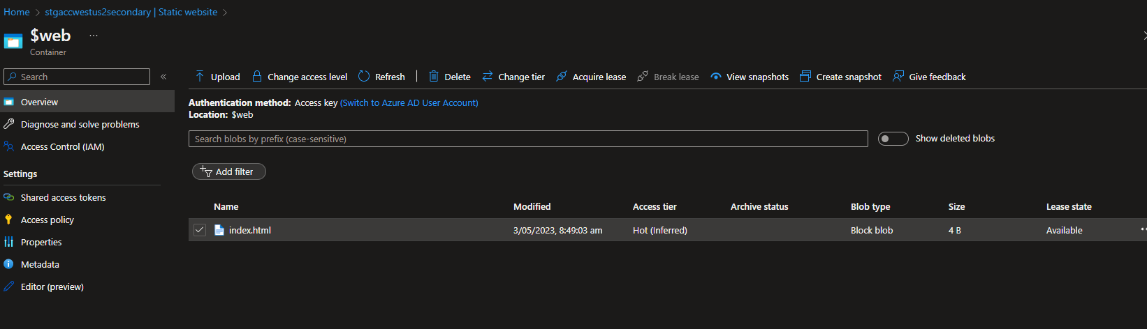Click the Upload arrow icon
The height and width of the screenshot is (329, 1147).
coord(200,77)
